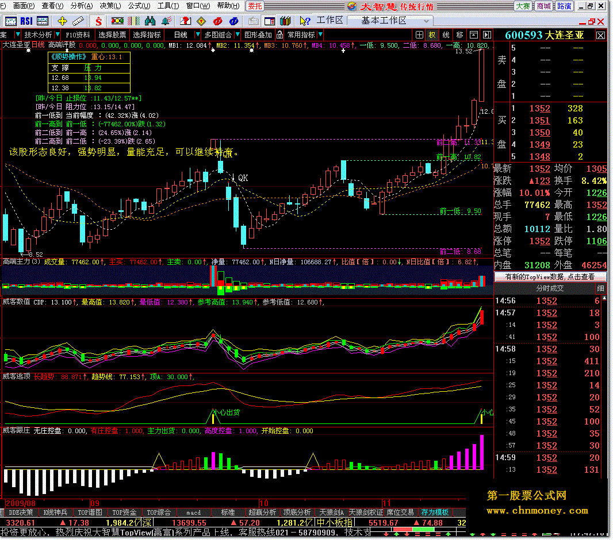This screenshot has height=540, width=613.
Task: Open the books library icon
Action: tap(285, 21)
